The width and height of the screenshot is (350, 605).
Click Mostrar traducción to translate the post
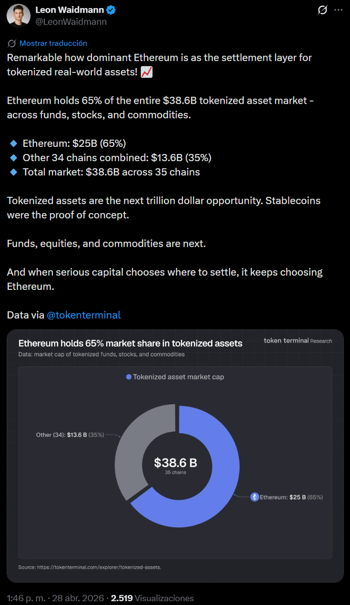pyautogui.click(x=53, y=43)
